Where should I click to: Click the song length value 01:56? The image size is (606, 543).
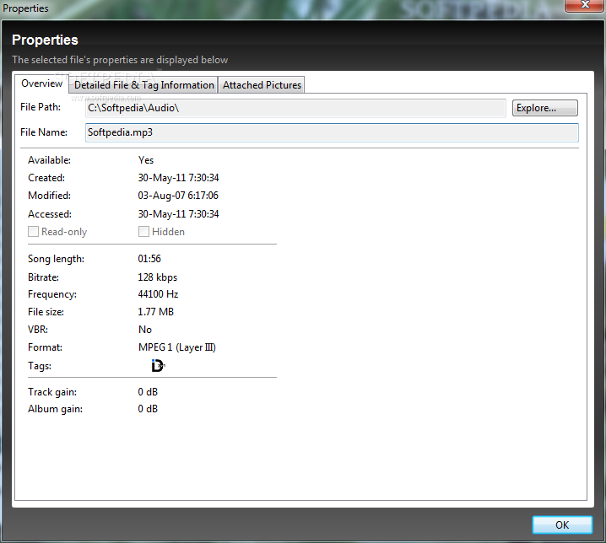click(x=149, y=258)
